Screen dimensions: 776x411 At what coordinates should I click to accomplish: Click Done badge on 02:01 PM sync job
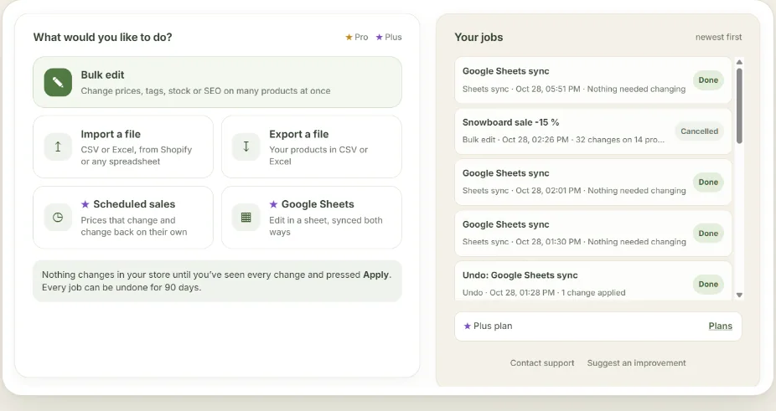coord(708,182)
